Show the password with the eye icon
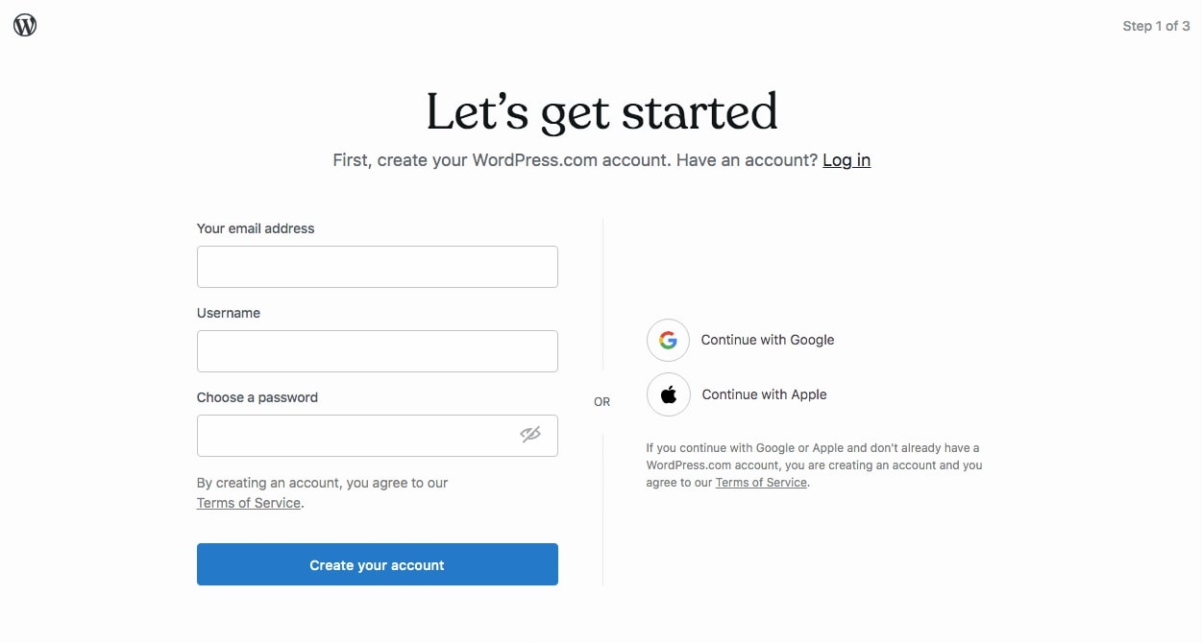 (530, 435)
